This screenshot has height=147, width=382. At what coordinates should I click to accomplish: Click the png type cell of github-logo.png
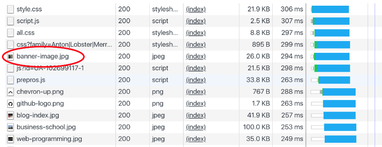click(158, 104)
